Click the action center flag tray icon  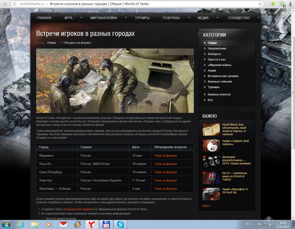click(259, 224)
